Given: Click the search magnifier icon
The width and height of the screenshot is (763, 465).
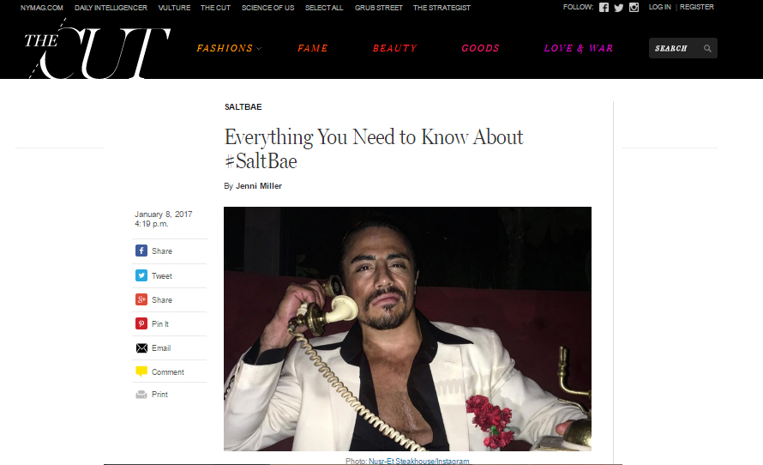Looking at the screenshot, I should 707,48.
